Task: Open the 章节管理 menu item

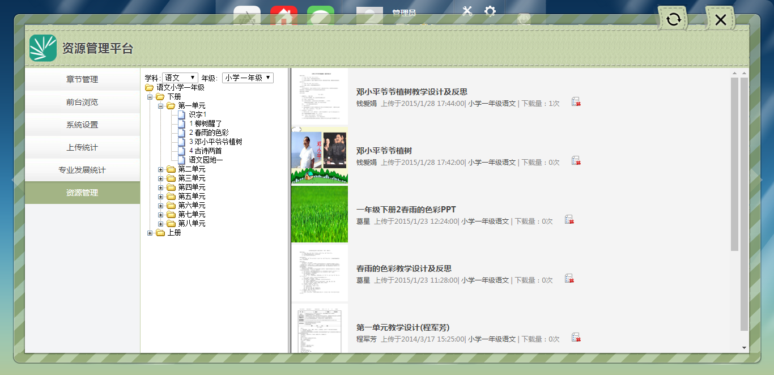Action: pos(82,79)
